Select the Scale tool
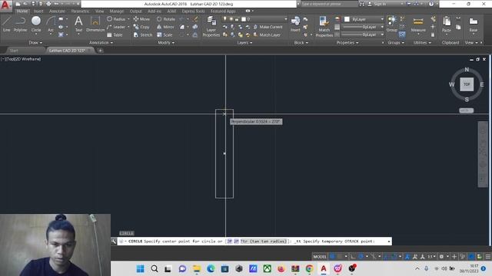 (x=165, y=34)
